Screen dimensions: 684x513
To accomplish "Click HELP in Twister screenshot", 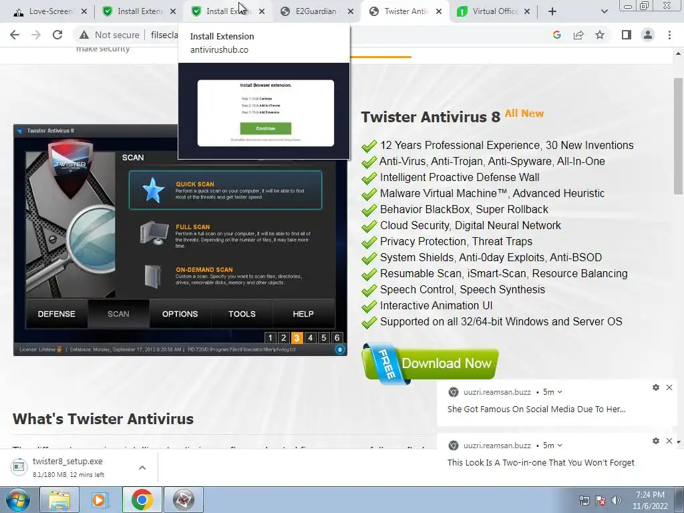I will [303, 314].
